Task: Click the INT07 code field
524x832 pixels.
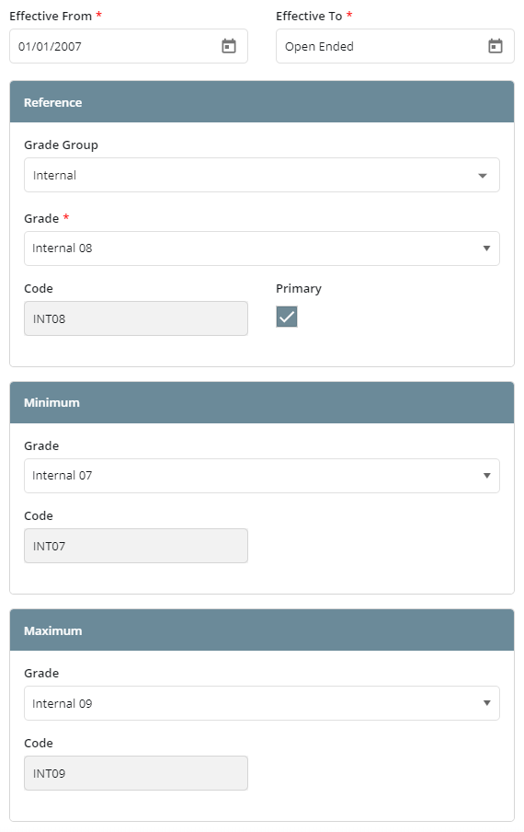Action: [x=136, y=546]
